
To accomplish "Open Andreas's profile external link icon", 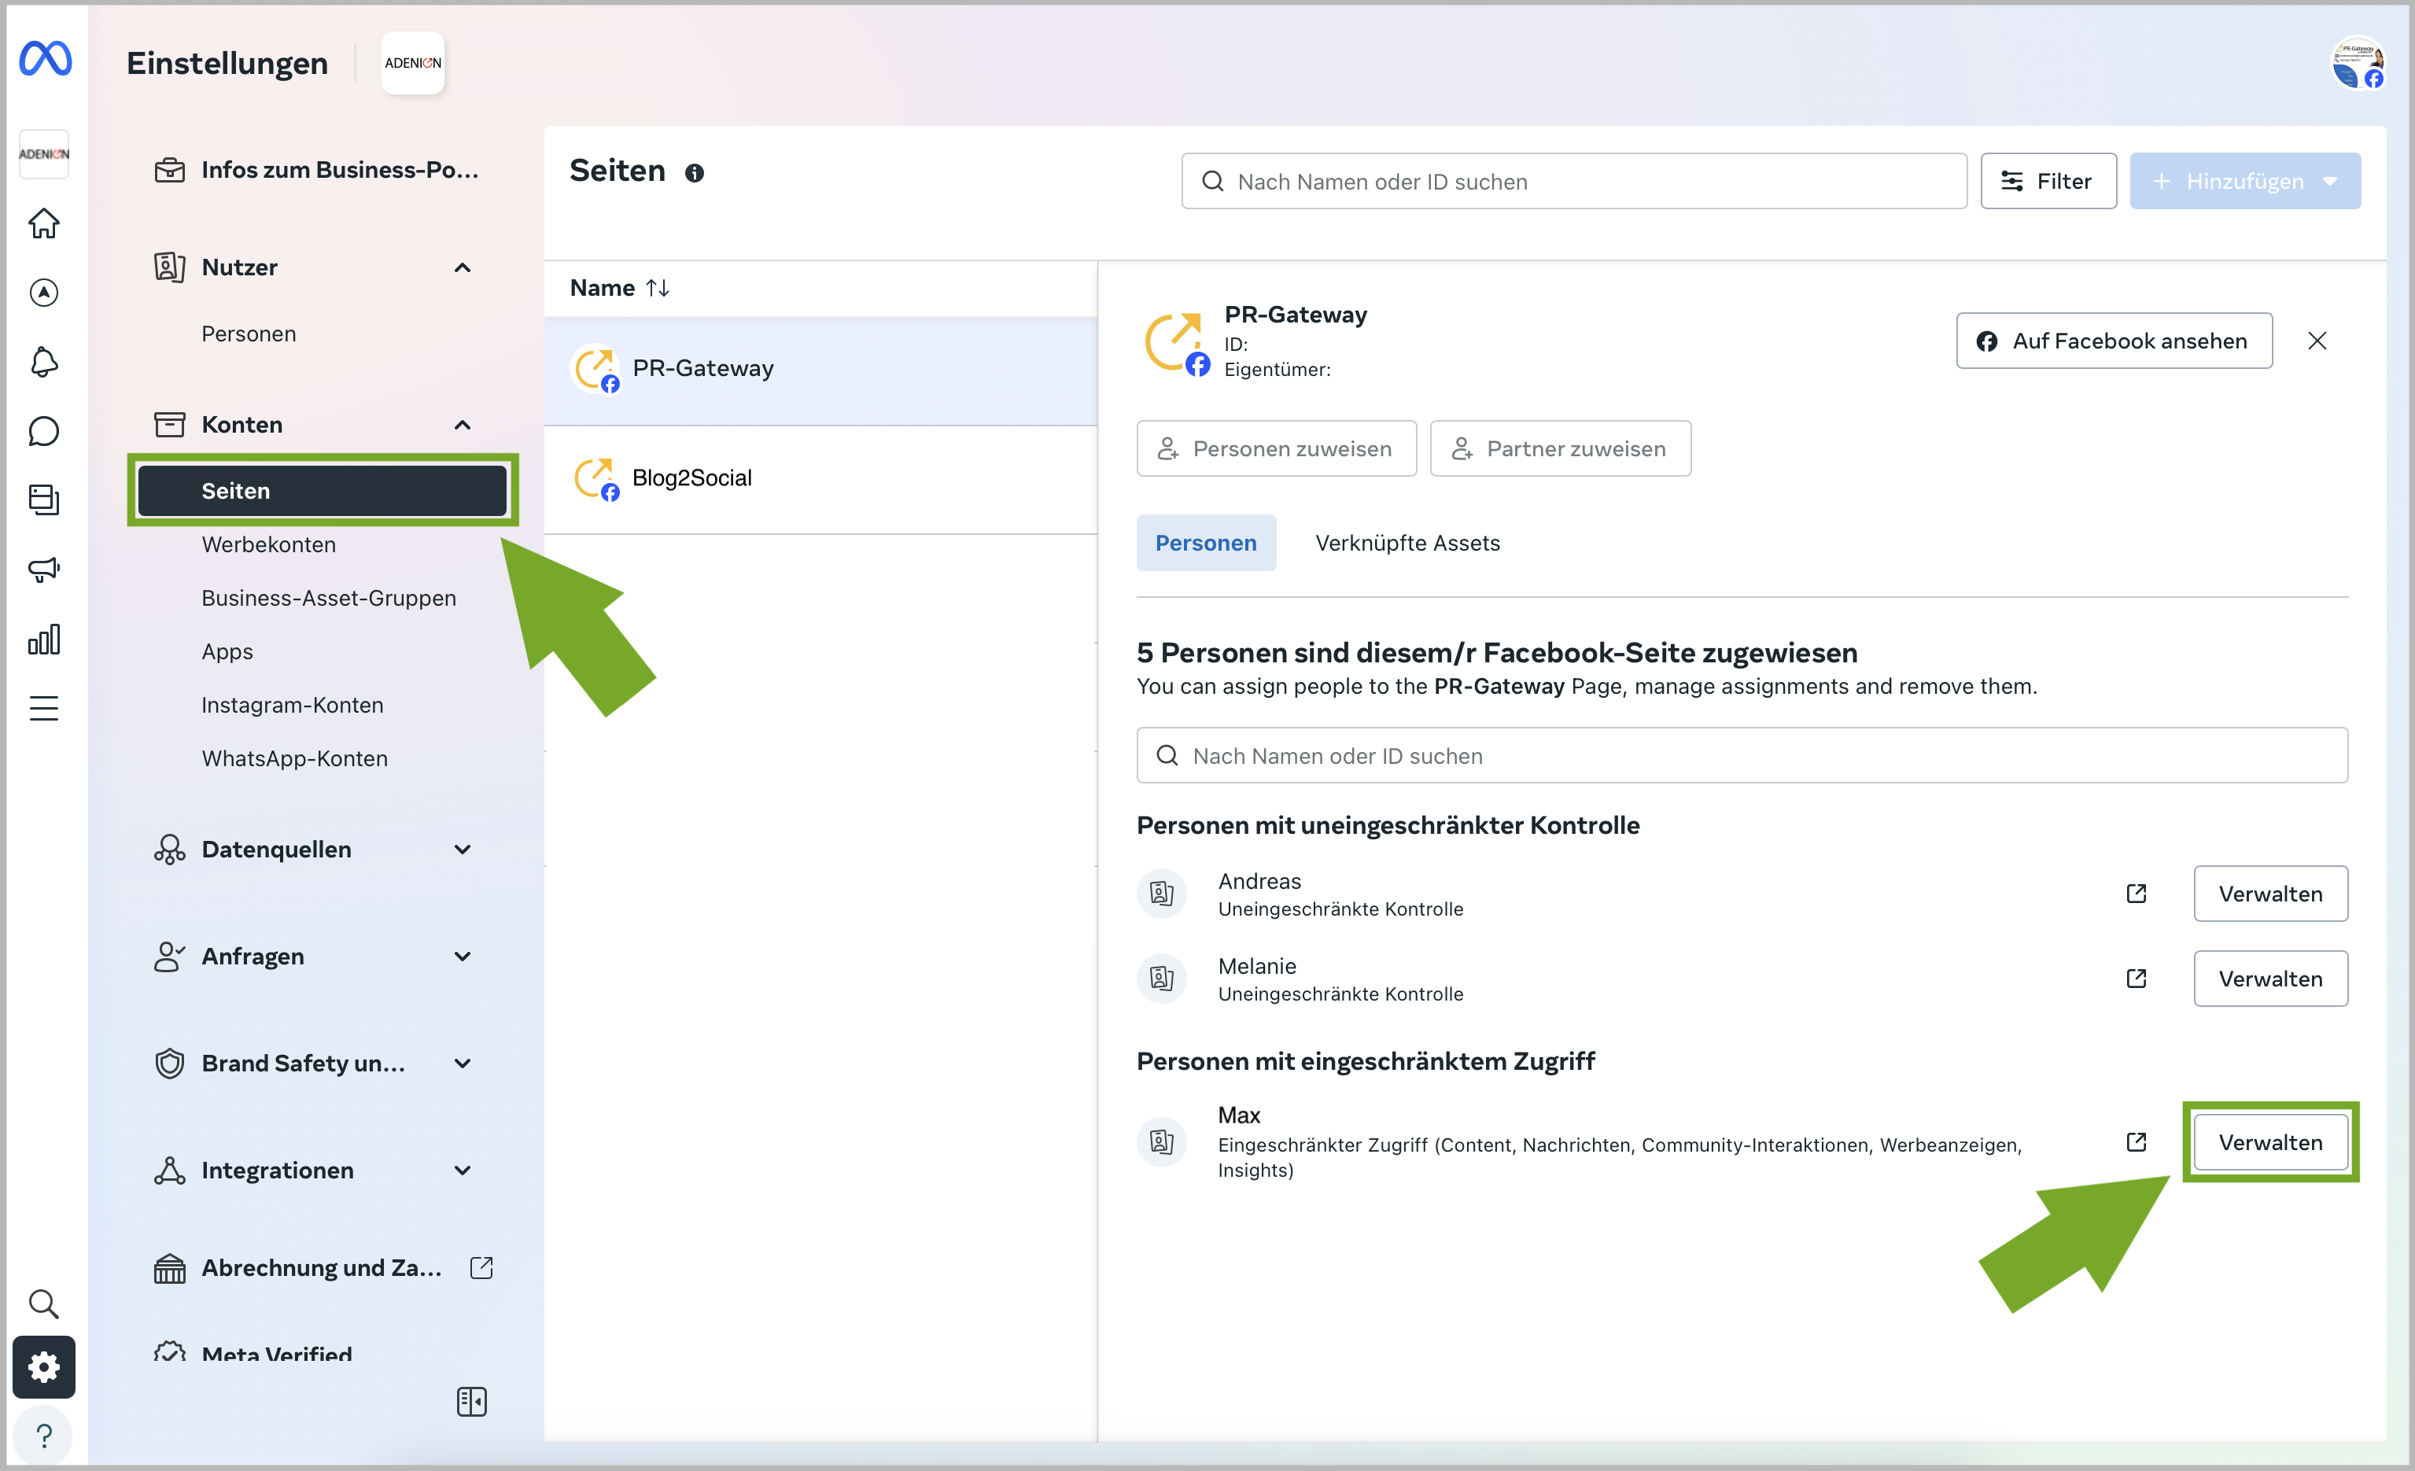I will 2136,894.
